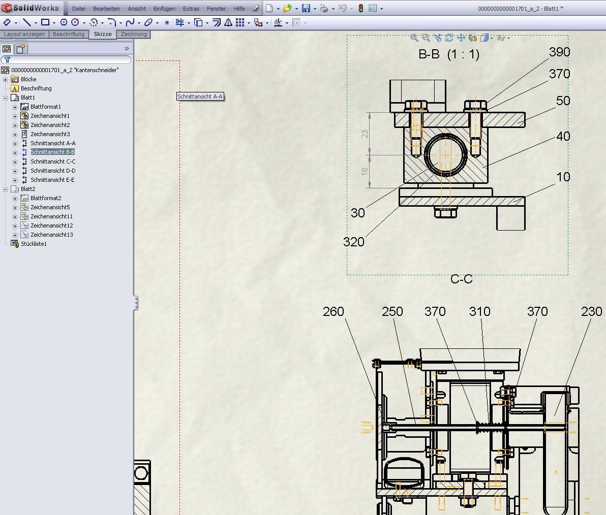
Task: Select Stückliste1 in the feature tree
Action: click(x=34, y=244)
